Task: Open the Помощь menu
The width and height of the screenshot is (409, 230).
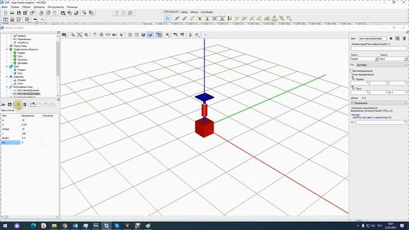Action: tap(72, 7)
